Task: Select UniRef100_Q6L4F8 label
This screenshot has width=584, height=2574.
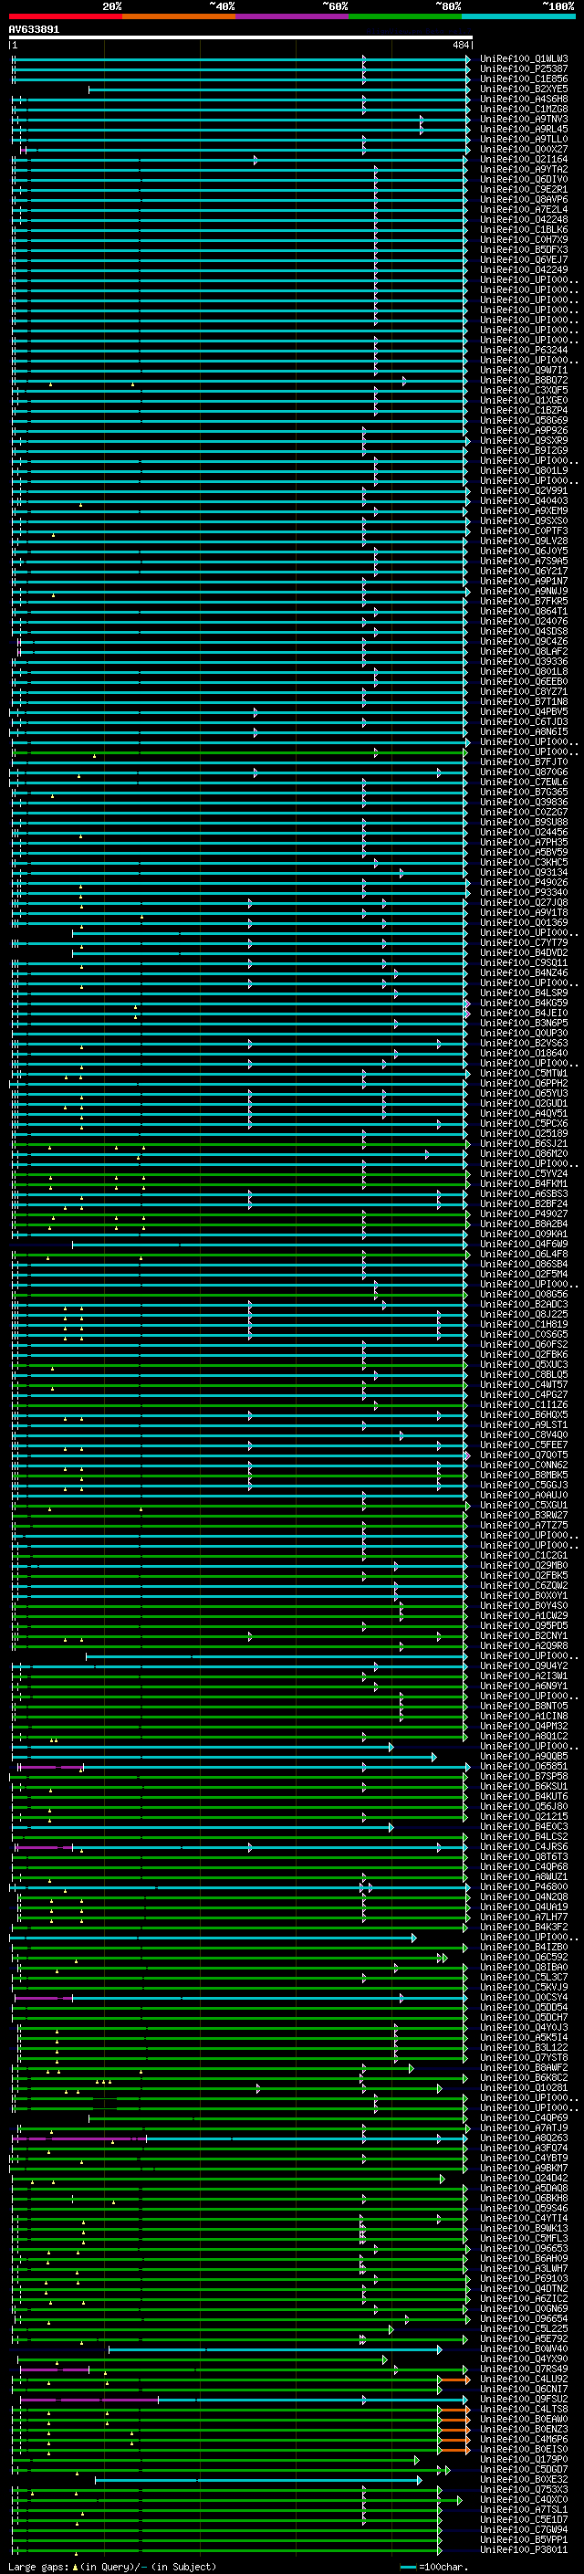Action: click(x=524, y=1254)
